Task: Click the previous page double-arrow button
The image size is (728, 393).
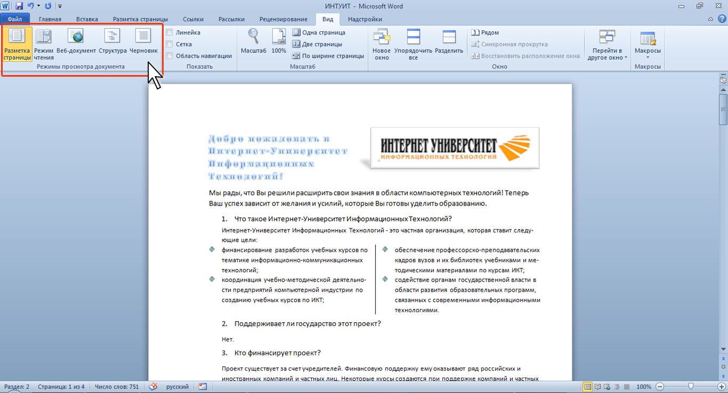Action: tap(723, 360)
